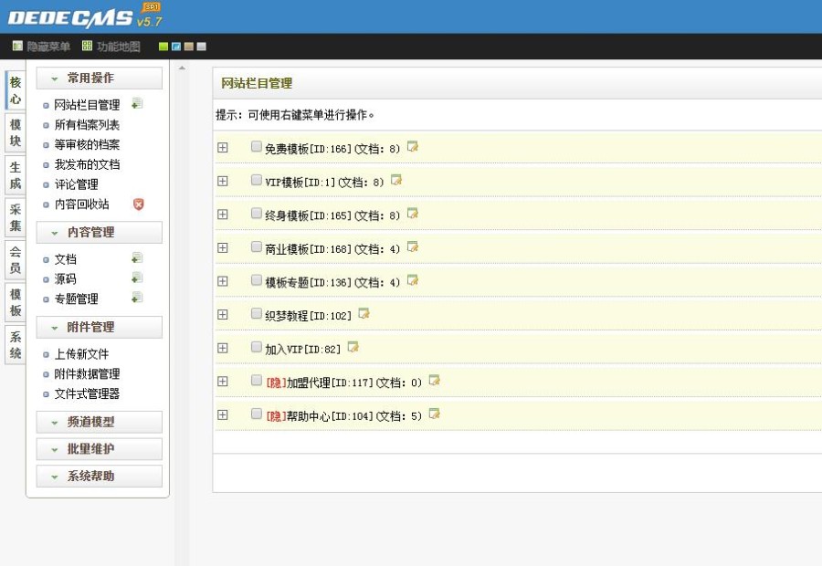Viewport: 822px width, 566px height.
Task: Select the blue theme color swatch
Action: coord(176,47)
